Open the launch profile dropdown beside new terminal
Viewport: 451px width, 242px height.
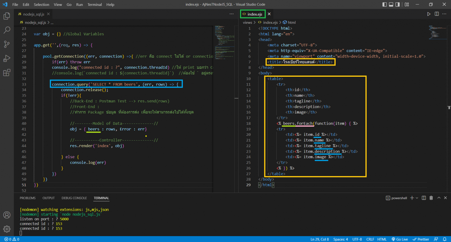coord(417,198)
